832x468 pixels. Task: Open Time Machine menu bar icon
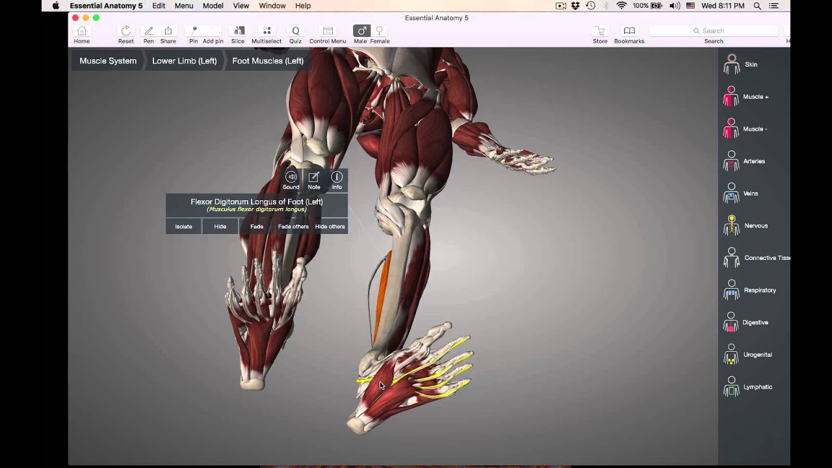pyautogui.click(x=590, y=6)
